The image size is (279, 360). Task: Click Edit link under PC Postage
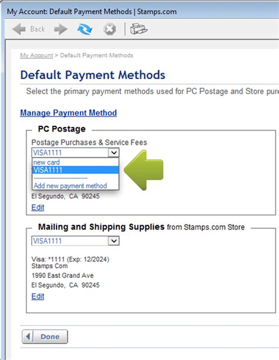click(x=38, y=207)
